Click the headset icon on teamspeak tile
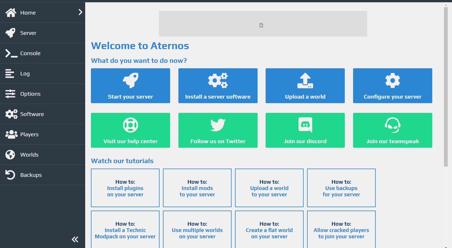 393,125
